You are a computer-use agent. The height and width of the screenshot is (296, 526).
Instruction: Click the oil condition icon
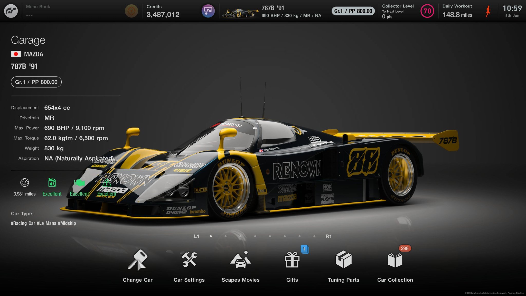click(52, 182)
